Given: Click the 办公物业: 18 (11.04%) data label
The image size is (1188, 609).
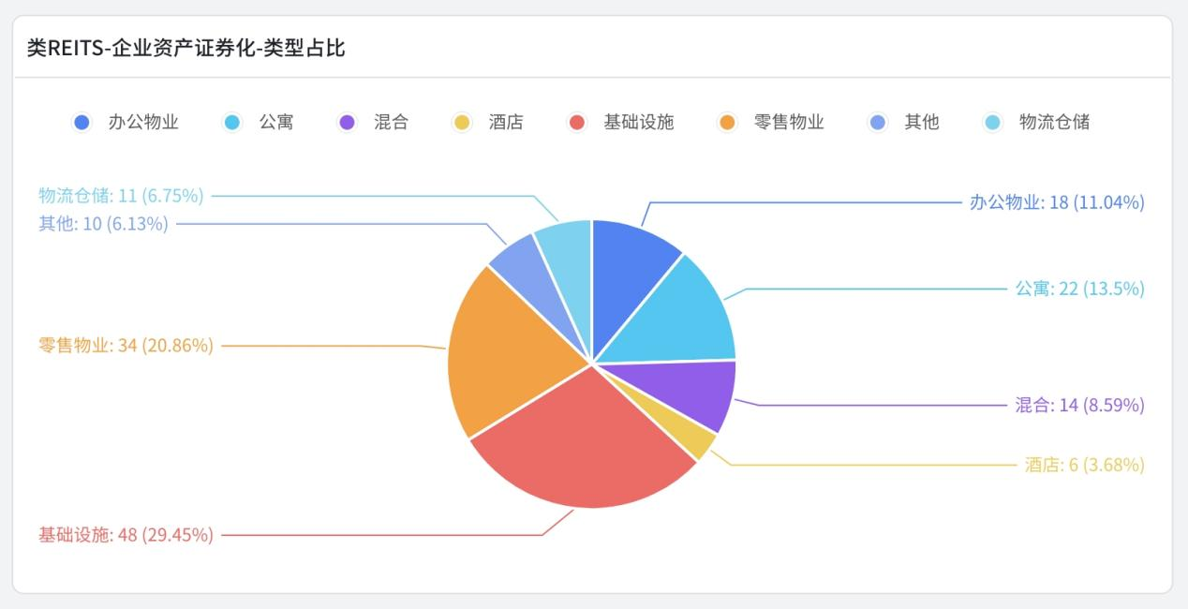Looking at the screenshot, I should coord(1056,202).
